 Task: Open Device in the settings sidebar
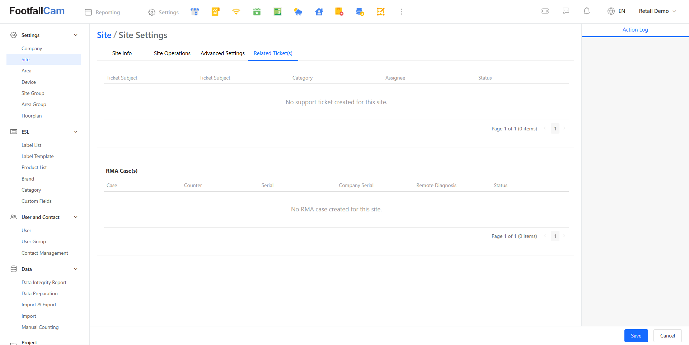[x=29, y=82]
